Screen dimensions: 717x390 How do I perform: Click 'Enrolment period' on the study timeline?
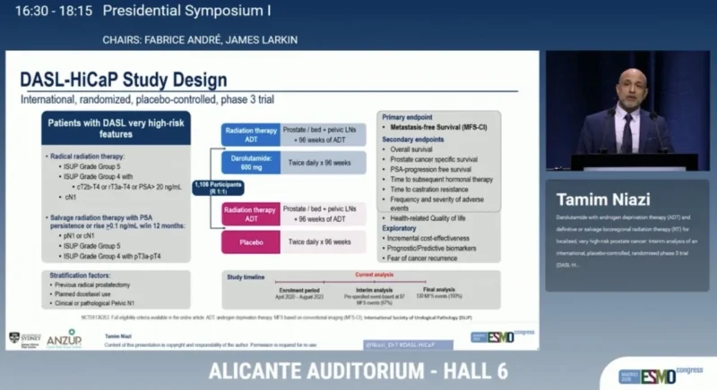[x=299, y=291]
